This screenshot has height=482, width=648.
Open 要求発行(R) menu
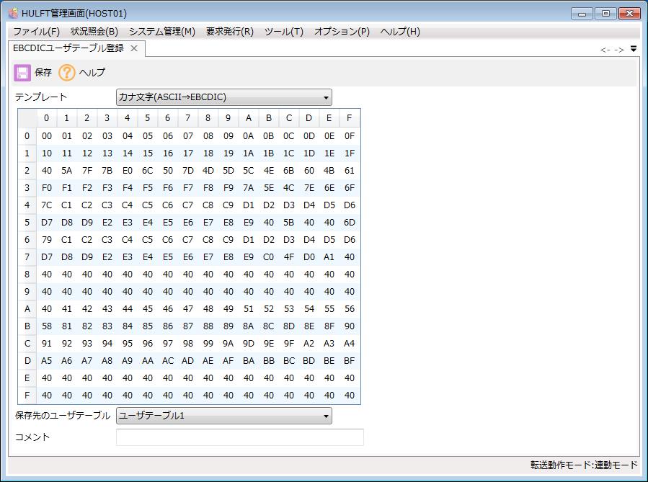coord(230,32)
